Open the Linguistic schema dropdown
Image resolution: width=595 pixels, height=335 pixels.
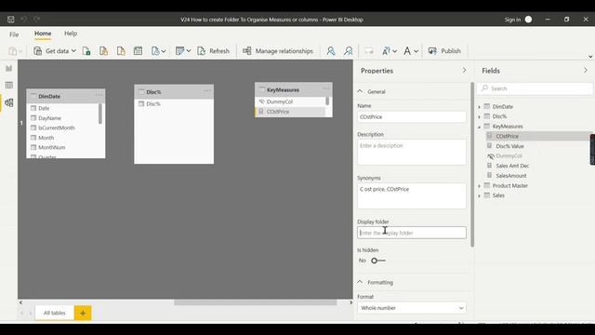(411, 51)
